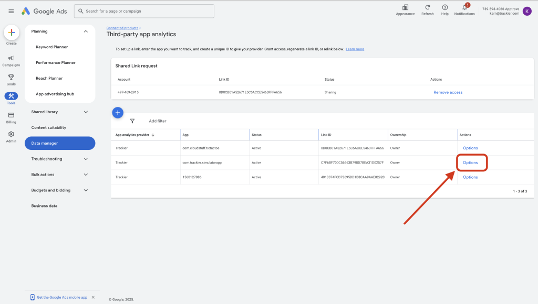This screenshot has height=304, width=538.
Task: Click the sort arrow on App analytics provider
Action: click(153, 135)
